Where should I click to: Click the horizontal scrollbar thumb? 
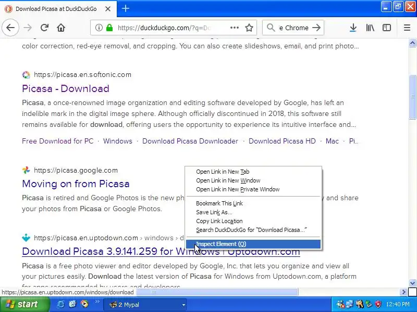click(217, 292)
